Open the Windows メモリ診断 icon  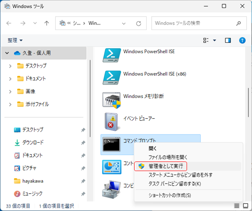[x=112, y=100]
